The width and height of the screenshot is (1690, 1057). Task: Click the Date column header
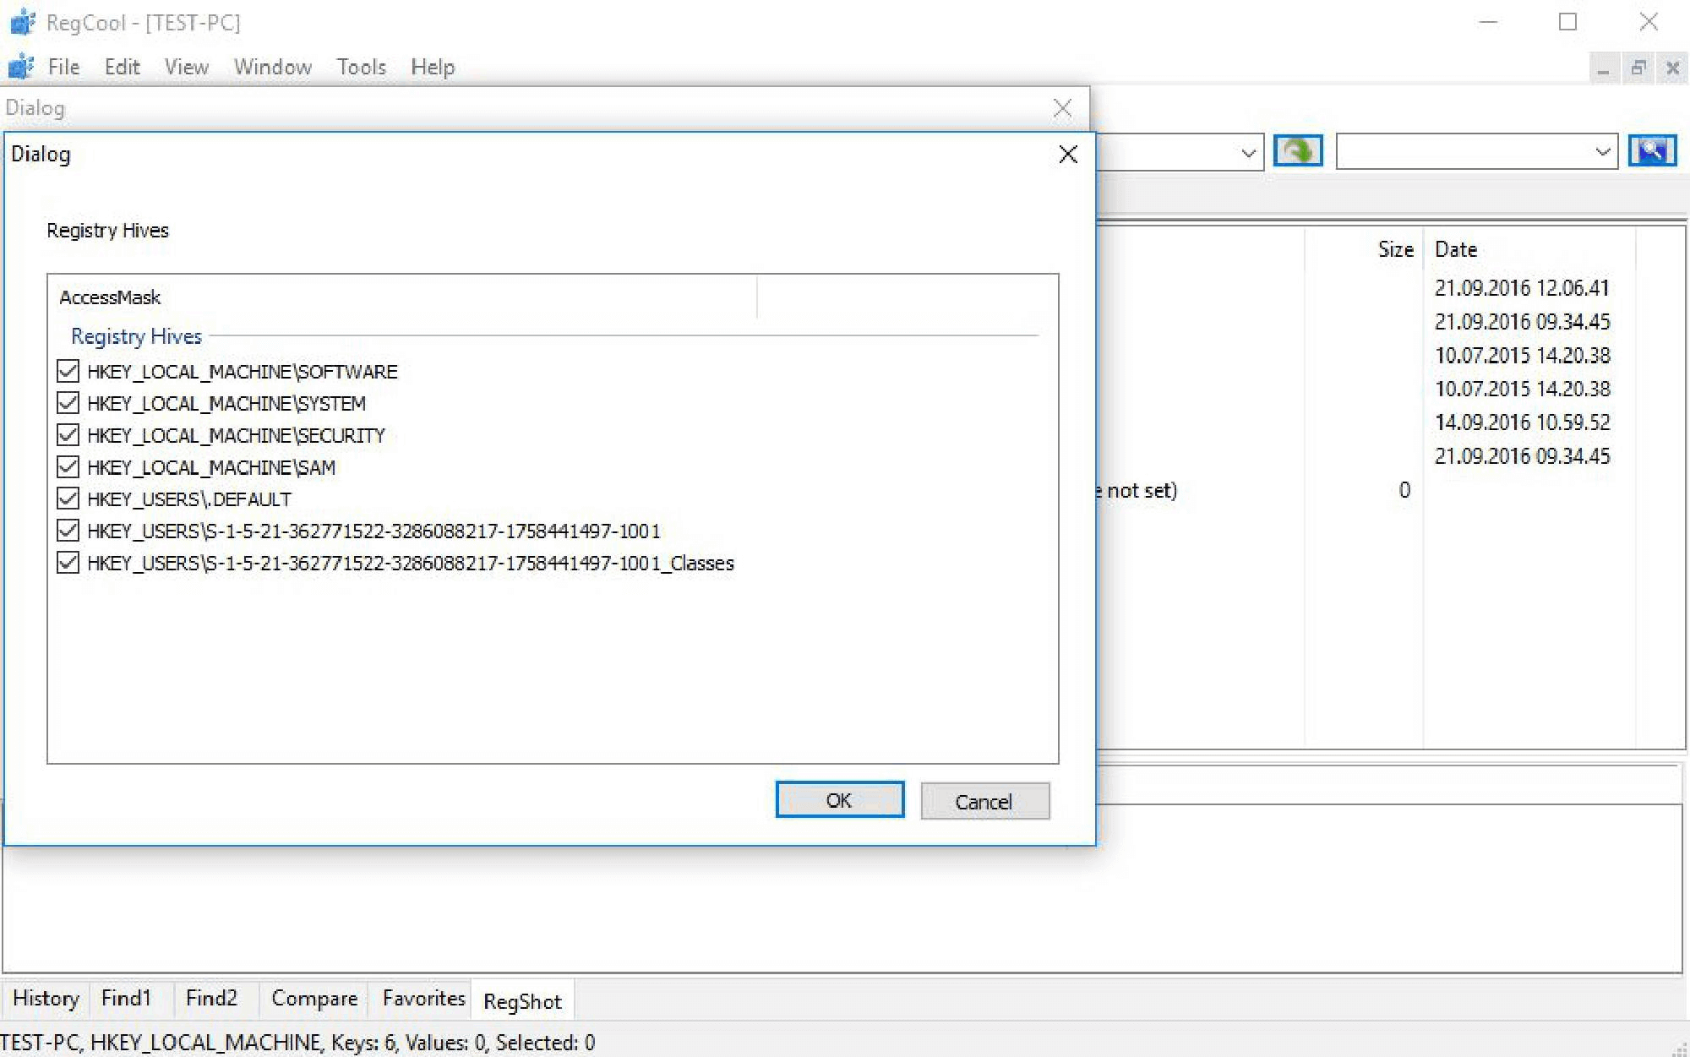(x=1456, y=248)
